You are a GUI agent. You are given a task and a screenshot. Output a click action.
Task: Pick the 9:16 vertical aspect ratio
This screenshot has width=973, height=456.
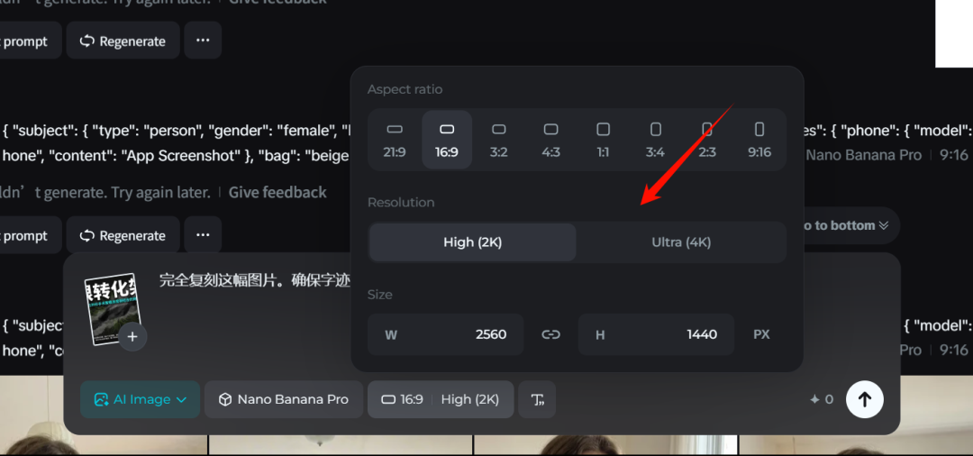(x=759, y=141)
